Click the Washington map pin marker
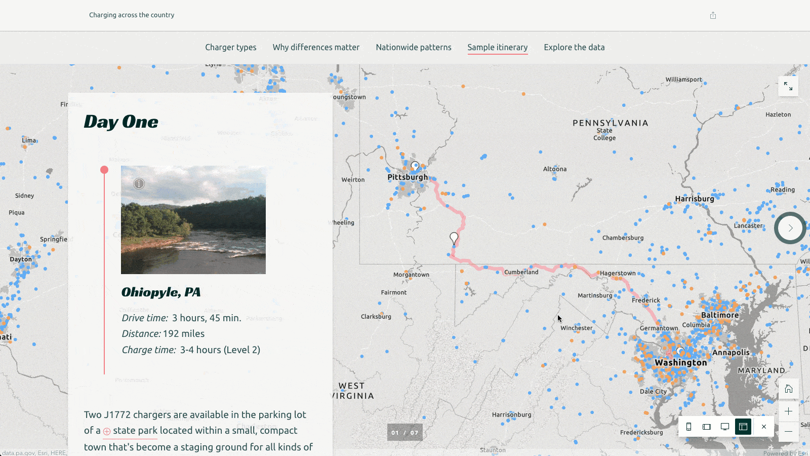The image size is (810, 456). pyautogui.click(x=680, y=351)
